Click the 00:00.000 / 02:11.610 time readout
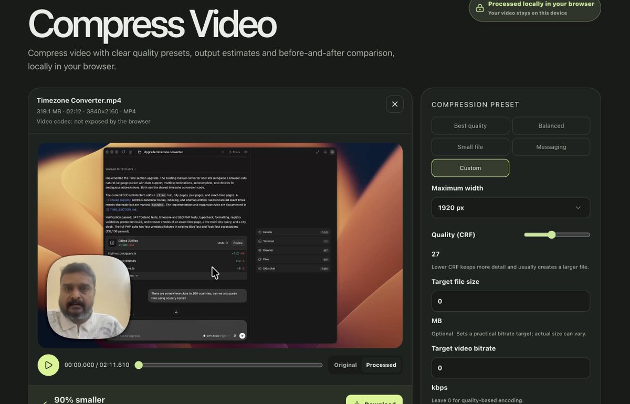This screenshot has width=630, height=404. (97, 365)
